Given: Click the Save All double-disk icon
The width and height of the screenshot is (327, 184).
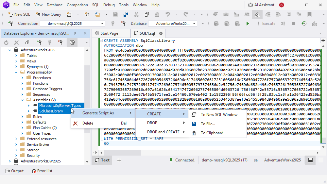Looking at the screenshot, I should pos(126,14).
